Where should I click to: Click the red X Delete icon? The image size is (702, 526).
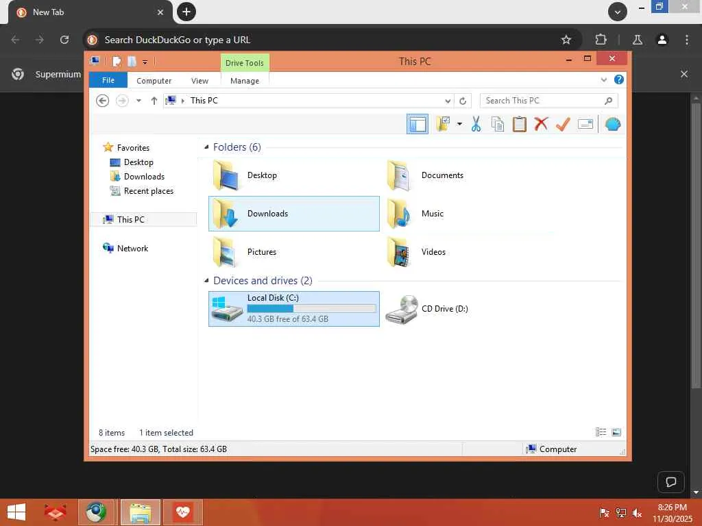tap(541, 124)
